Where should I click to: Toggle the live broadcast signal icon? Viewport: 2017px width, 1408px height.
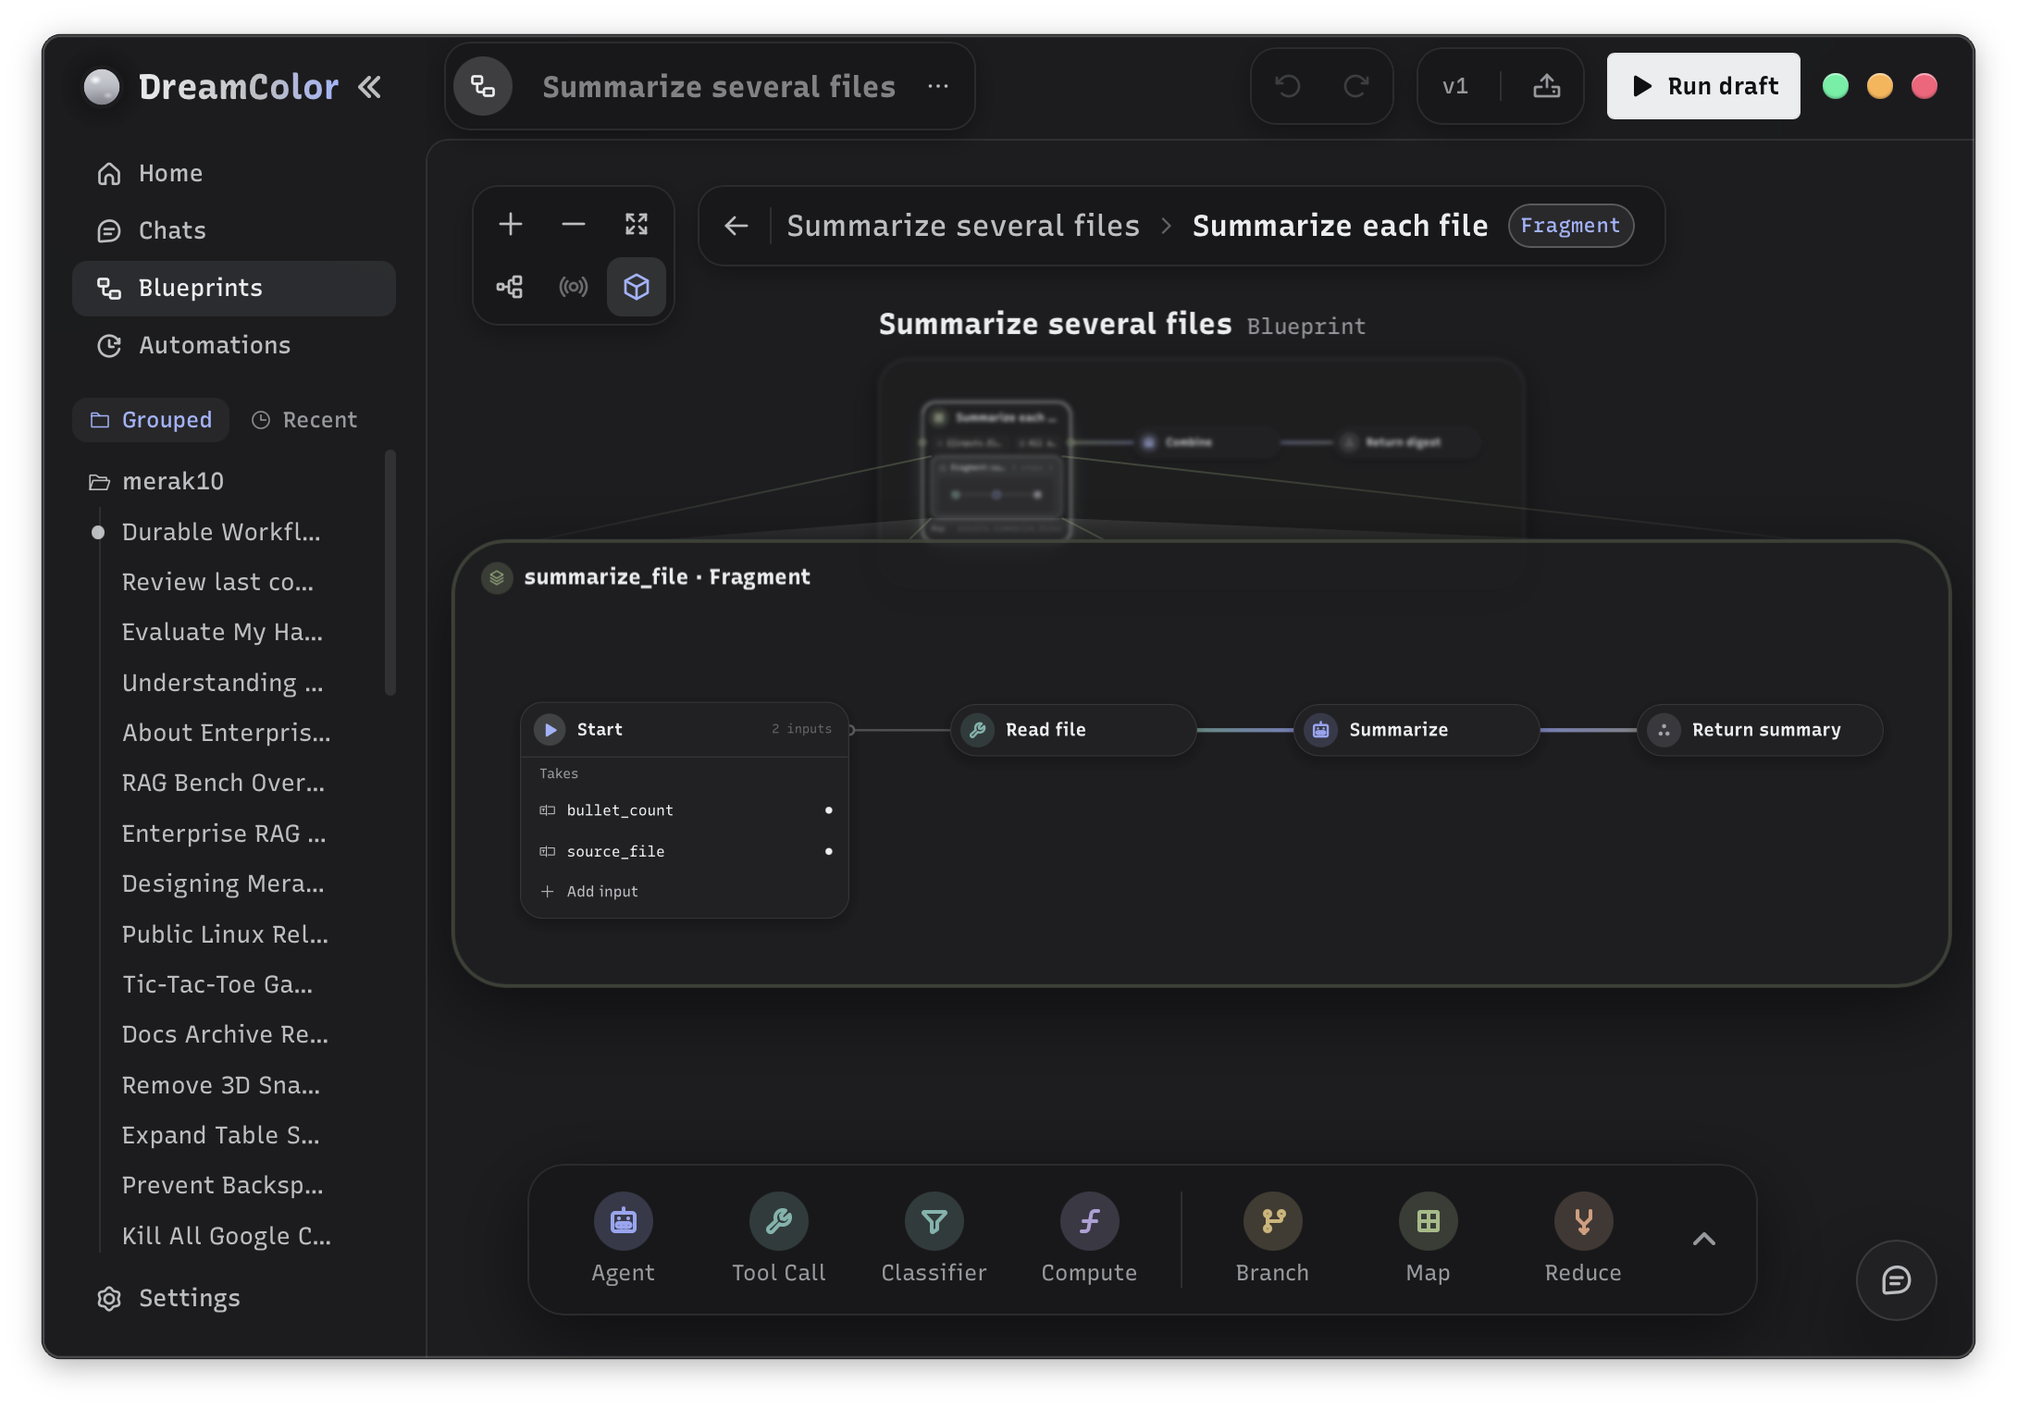point(574,287)
